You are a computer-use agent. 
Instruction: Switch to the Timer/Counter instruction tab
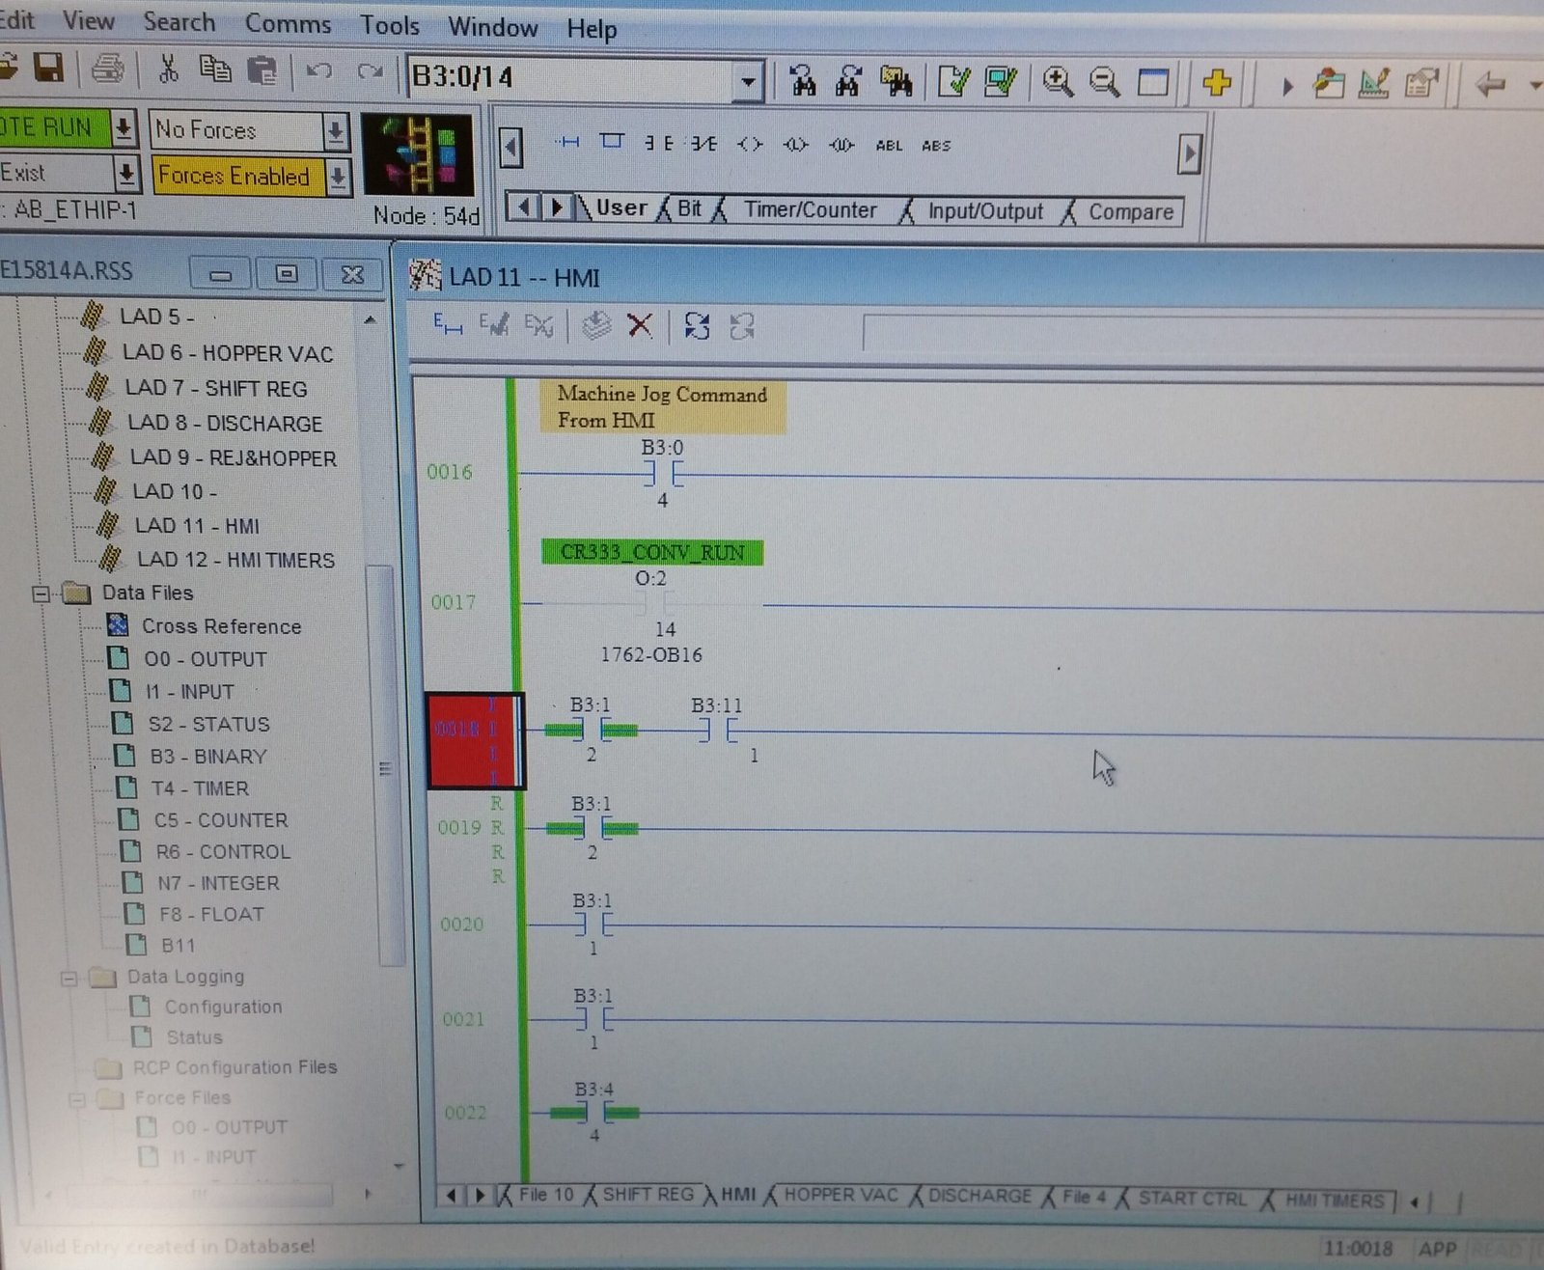[809, 210]
